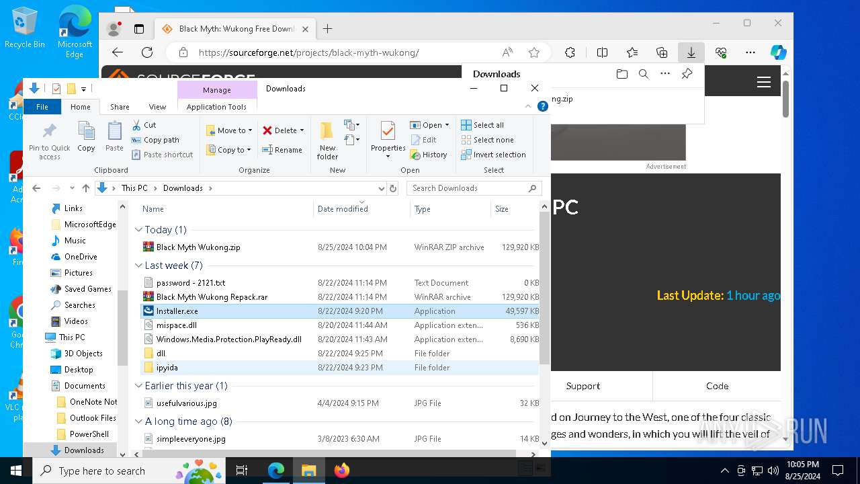860x484 pixels.
Task: Open Properties in ribbon
Action: tap(388, 140)
